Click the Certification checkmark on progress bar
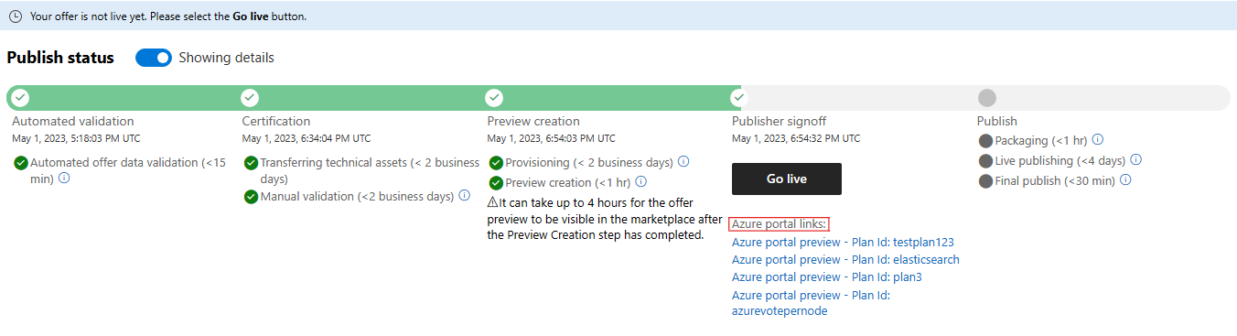This screenshot has width=1237, height=336. (250, 97)
